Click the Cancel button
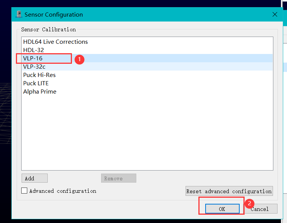The image size is (287, 223). [x=261, y=209]
